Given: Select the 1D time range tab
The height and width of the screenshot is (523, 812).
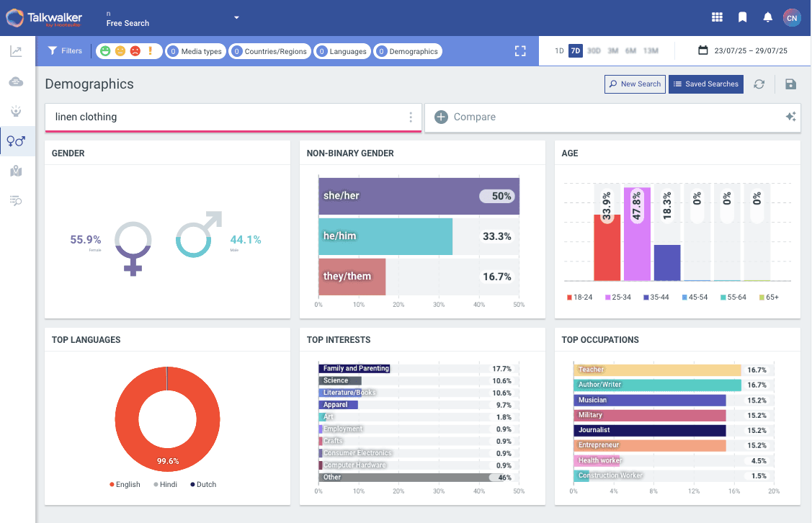Looking at the screenshot, I should [x=559, y=51].
